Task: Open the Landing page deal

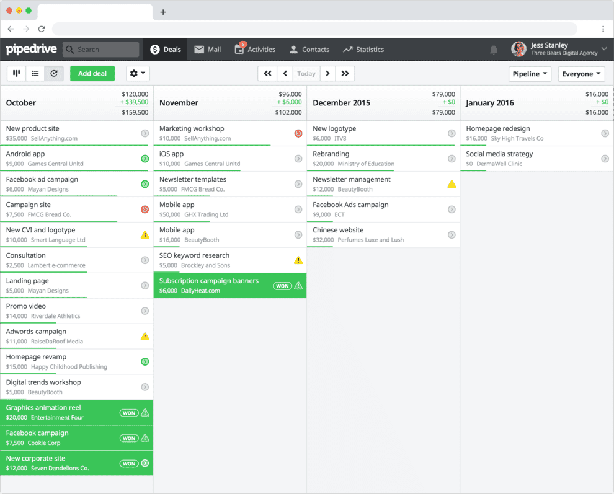Action: [x=77, y=286]
